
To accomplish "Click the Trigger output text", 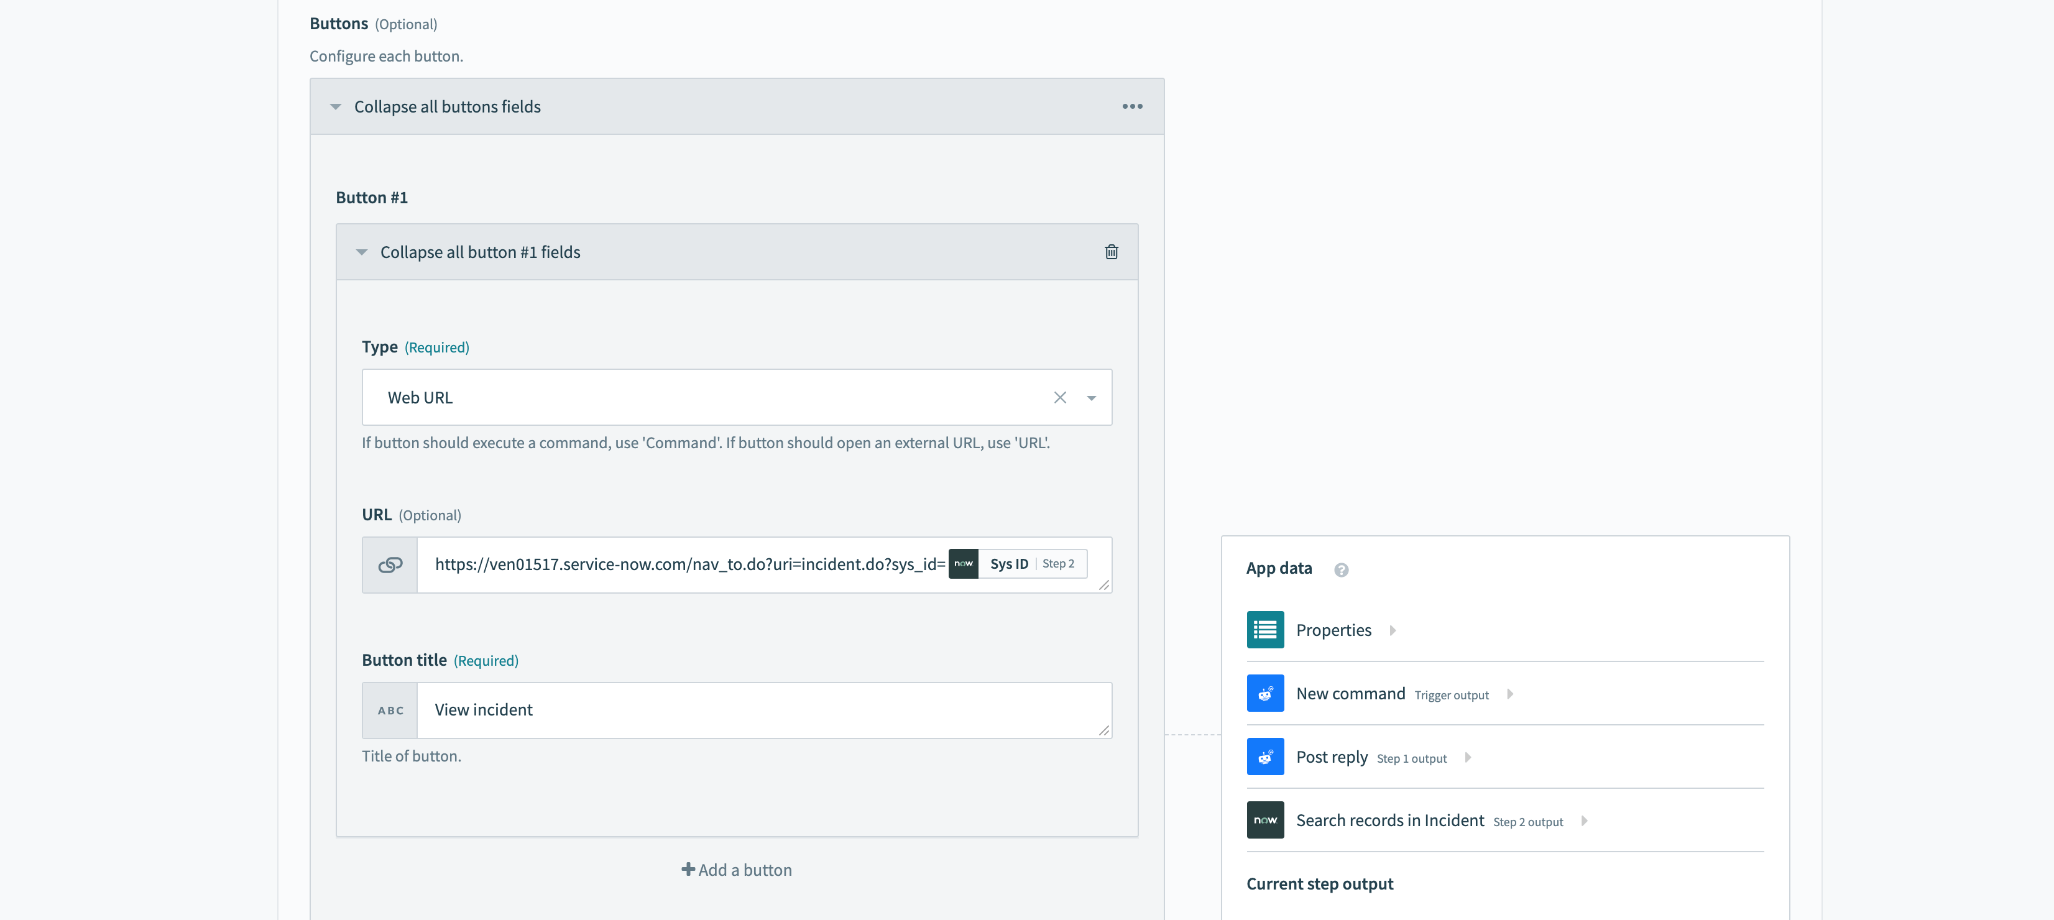I will 1451,695.
